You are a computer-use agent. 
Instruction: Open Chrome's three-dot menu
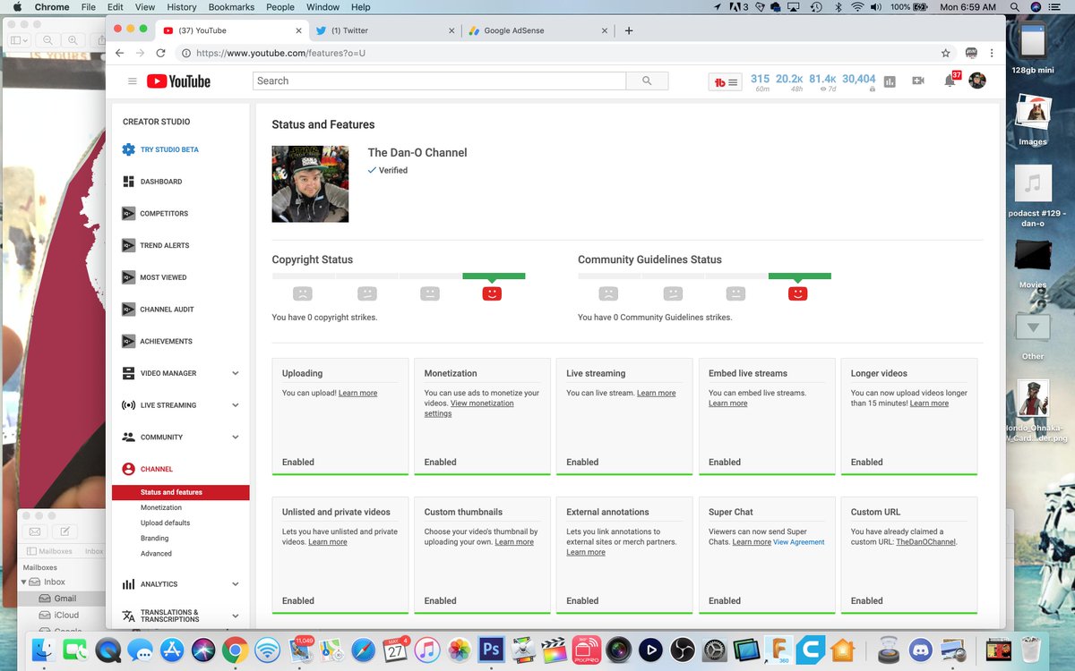pyautogui.click(x=992, y=53)
